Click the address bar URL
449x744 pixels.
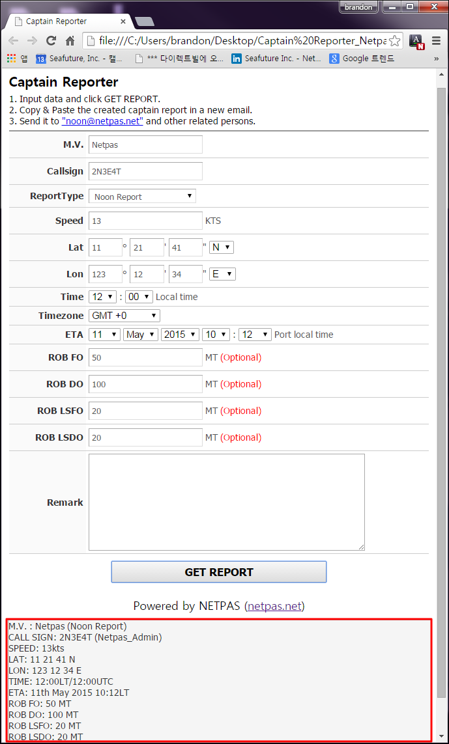[242, 41]
